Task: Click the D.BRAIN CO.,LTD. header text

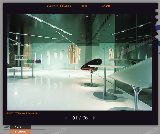Action: pos(60,6)
